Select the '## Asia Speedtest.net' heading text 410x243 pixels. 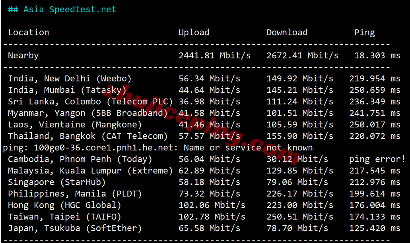point(62,10)
